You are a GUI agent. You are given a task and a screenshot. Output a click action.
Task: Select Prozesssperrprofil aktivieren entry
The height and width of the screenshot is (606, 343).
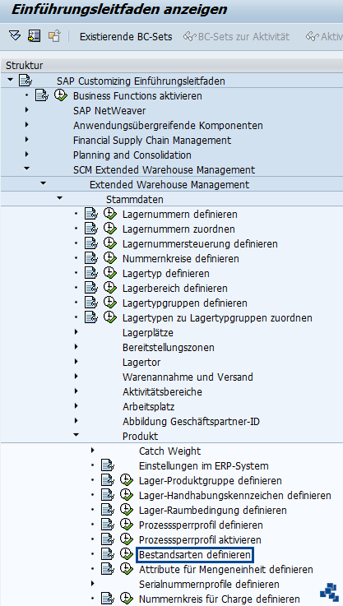(200, 540)
